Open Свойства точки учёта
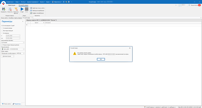Viewport: 202px width, 108px height. click(37, 8)
